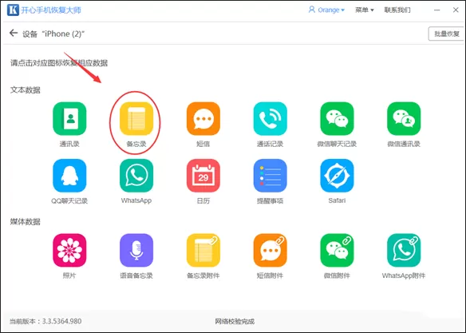Select the 微信通讯录 WeChat contacts icon
This screenshot has height=333, width=466.
[x=404, y=119]
